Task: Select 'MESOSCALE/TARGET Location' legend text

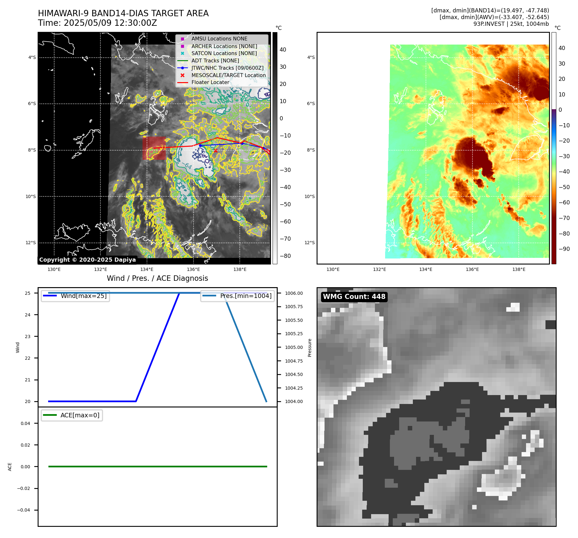Action: point(229,75)
